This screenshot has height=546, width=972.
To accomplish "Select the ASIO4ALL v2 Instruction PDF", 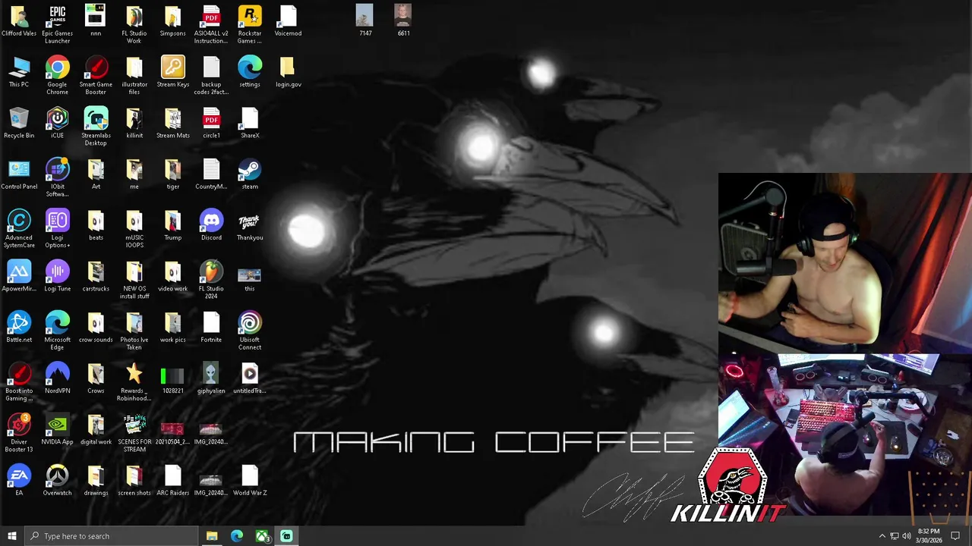I will [211, 24].
